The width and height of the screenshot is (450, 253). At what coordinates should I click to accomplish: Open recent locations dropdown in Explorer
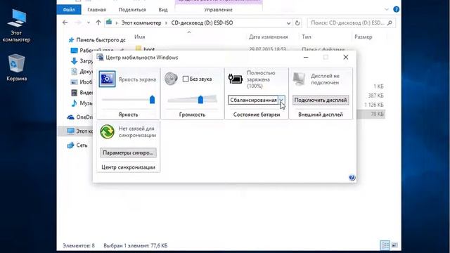click(x=89, y=22)
